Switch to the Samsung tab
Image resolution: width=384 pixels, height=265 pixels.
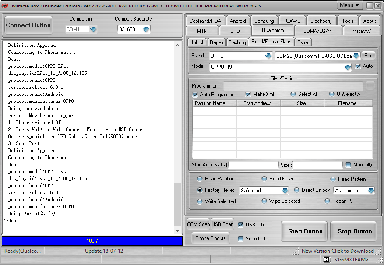pyautogui.click(x=264, y=21)
